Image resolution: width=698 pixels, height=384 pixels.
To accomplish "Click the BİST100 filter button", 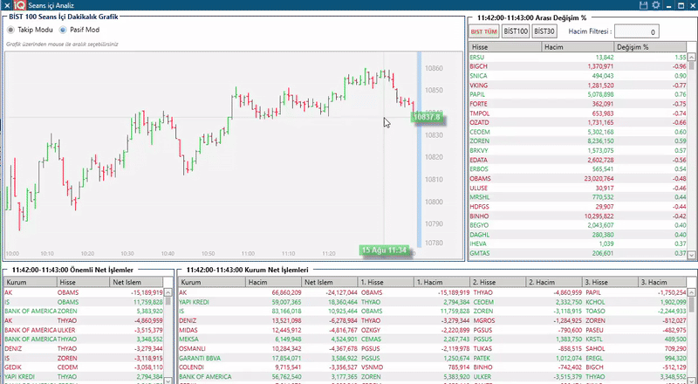I will point(516,31).
